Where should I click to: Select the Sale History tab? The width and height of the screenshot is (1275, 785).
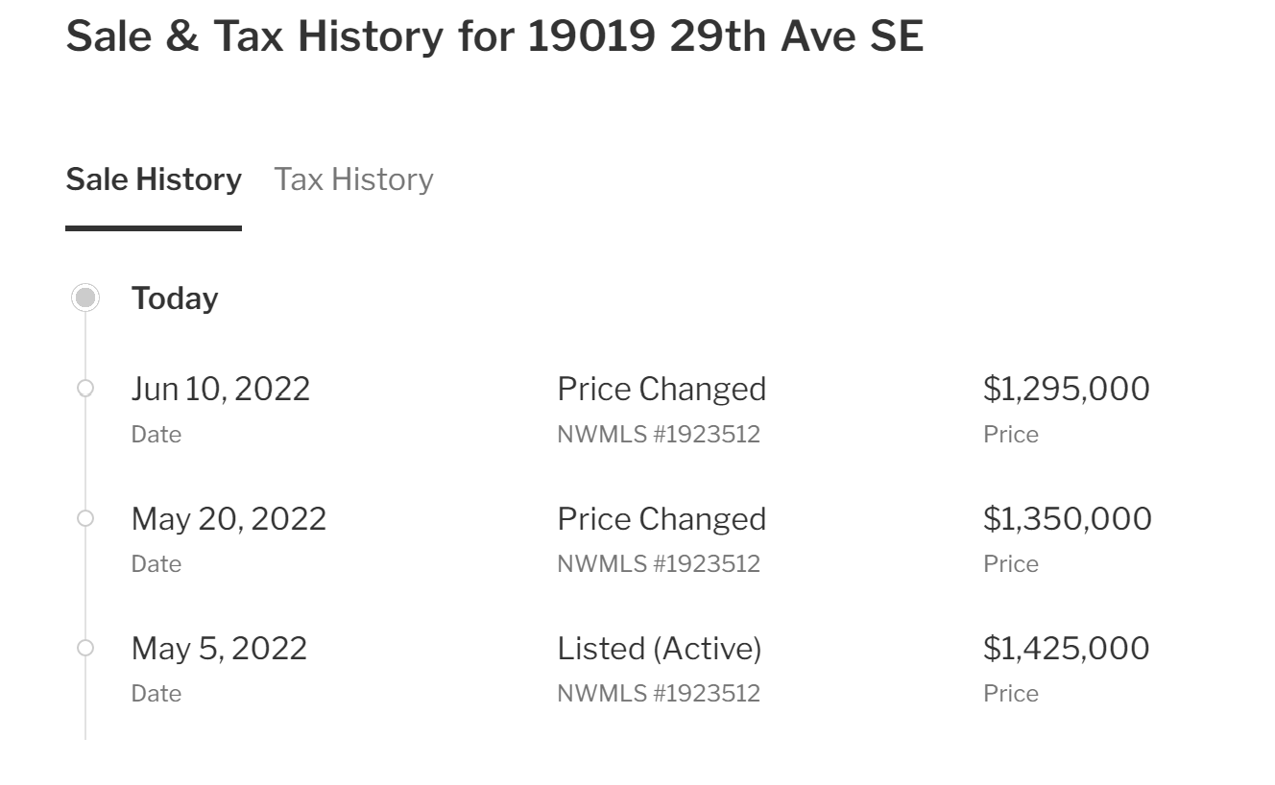(x=154, y=179)
